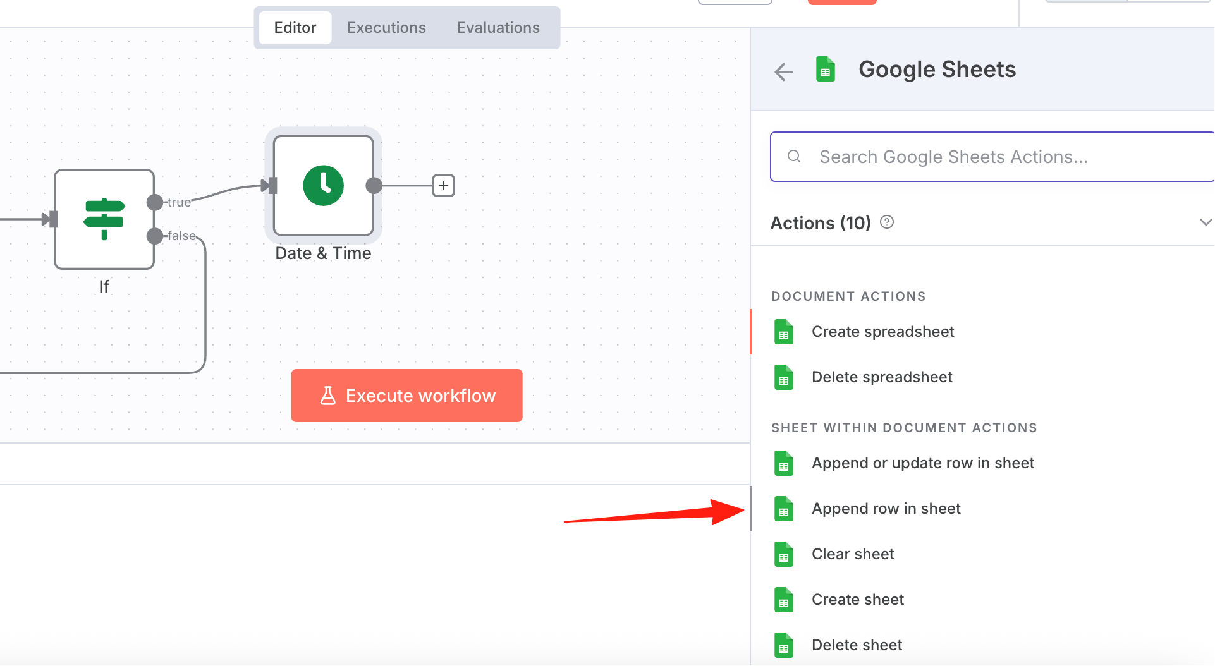Run the Execute workflow button
Screen dimensions: 1215x666
click(407, 396)
